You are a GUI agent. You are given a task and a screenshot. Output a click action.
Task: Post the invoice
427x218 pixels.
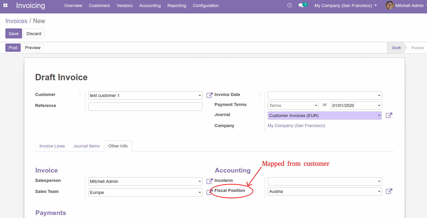click(13, 48)
